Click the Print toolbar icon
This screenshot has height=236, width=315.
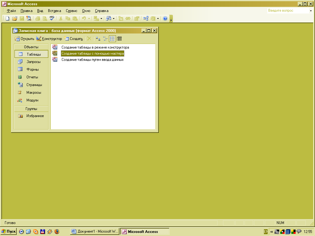click(38, 18)
